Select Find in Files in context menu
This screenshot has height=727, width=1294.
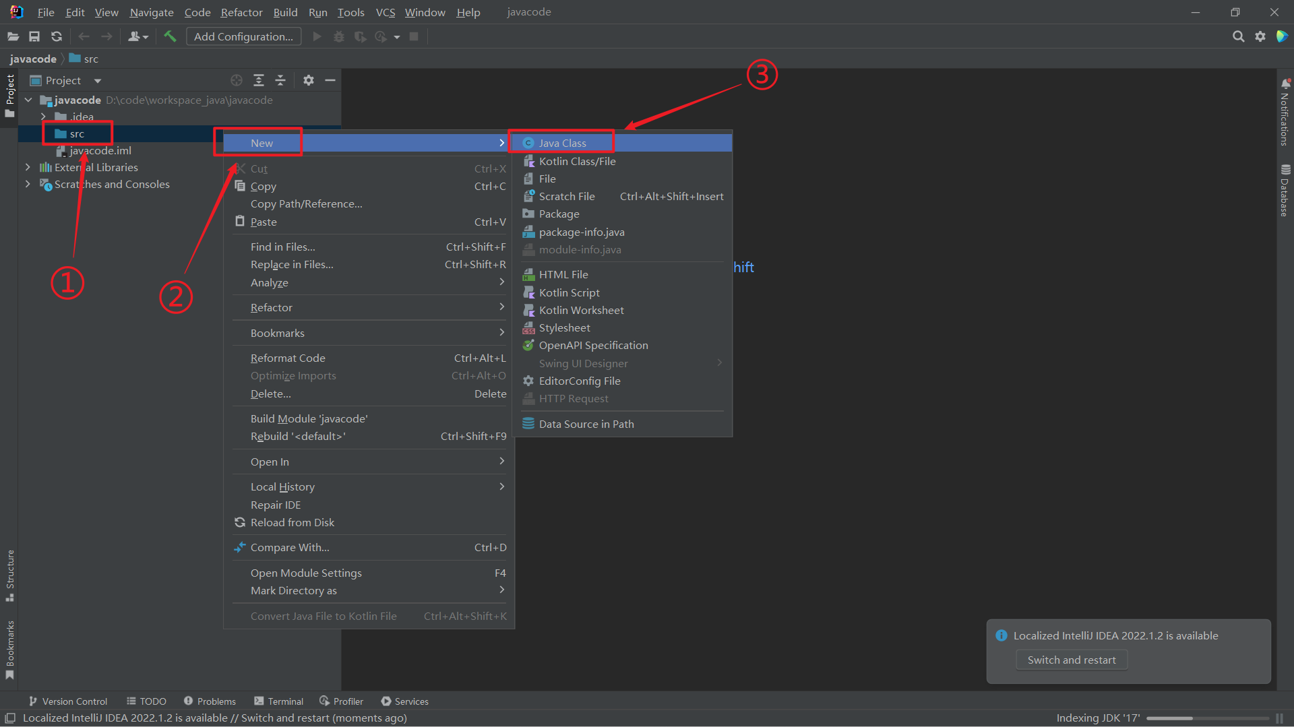click(x=369, y=247)
